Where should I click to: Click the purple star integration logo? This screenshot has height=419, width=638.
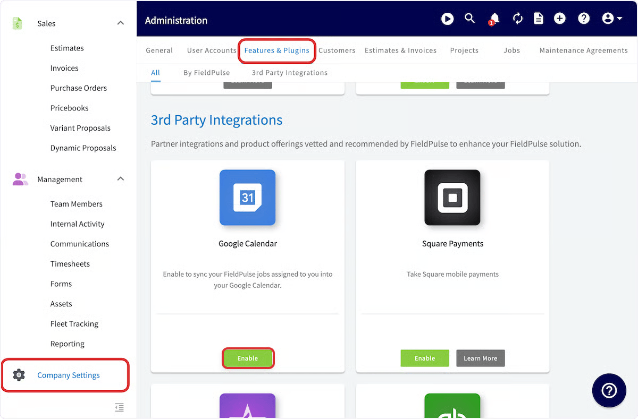(247, 406)
